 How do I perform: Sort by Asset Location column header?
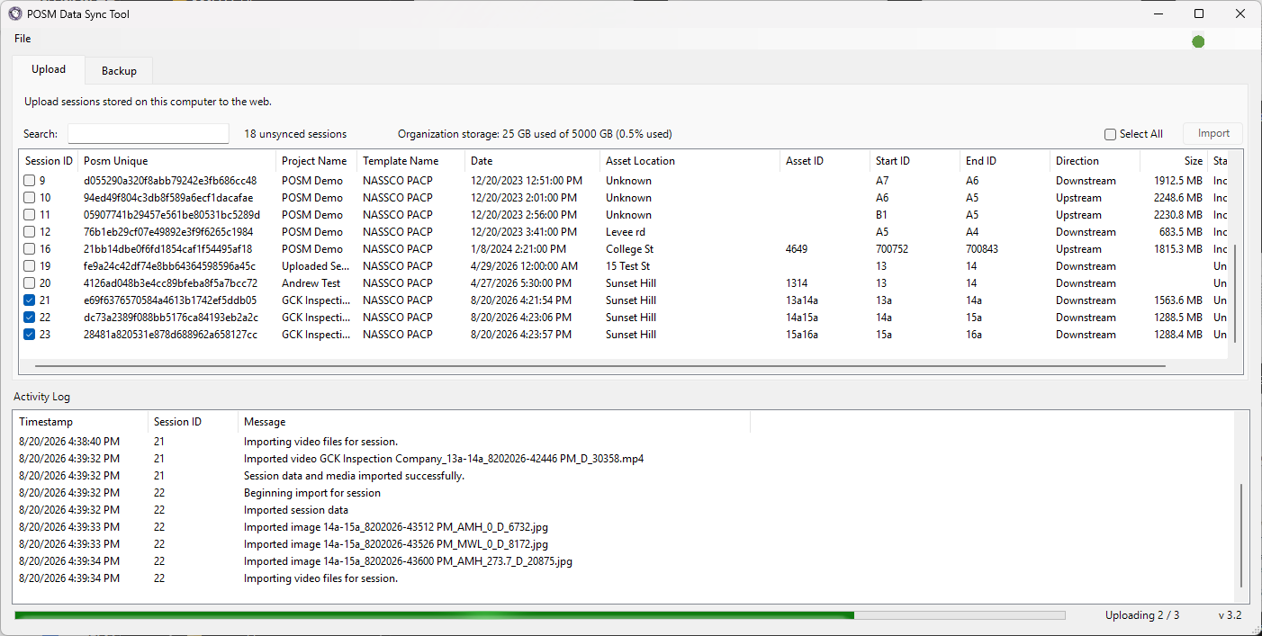click(690, 161)
